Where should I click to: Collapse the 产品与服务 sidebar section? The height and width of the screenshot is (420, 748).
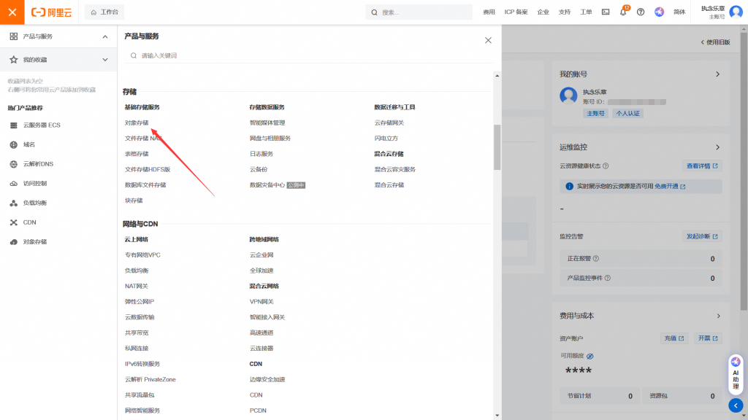104,36
